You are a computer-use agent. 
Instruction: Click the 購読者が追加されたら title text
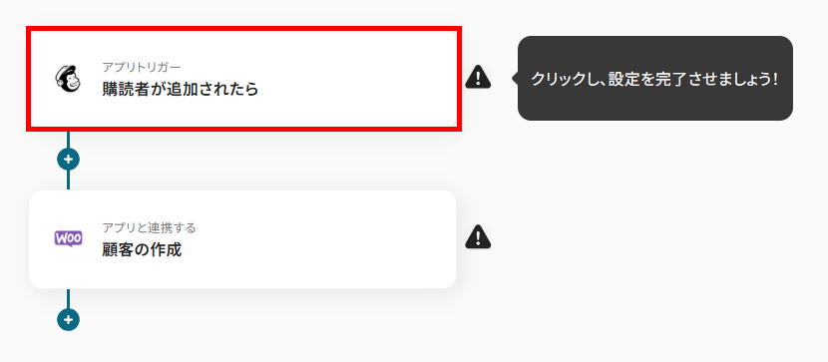pyautogui.click(x=181, y=89)
